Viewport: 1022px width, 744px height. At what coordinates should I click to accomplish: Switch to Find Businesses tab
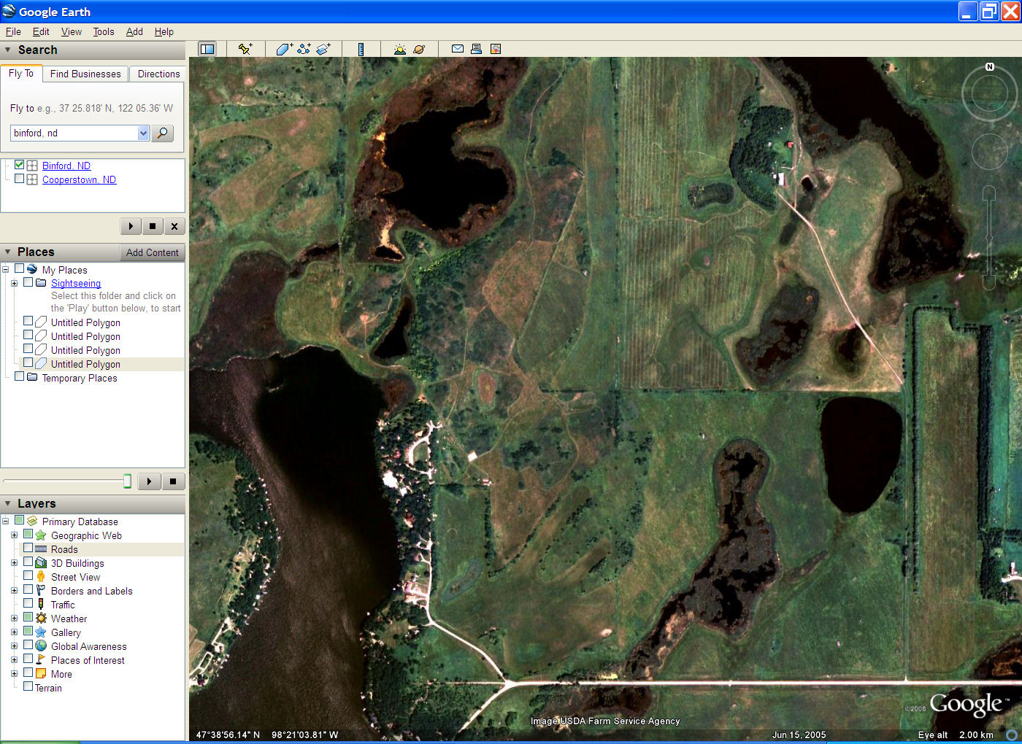(85, 74)
